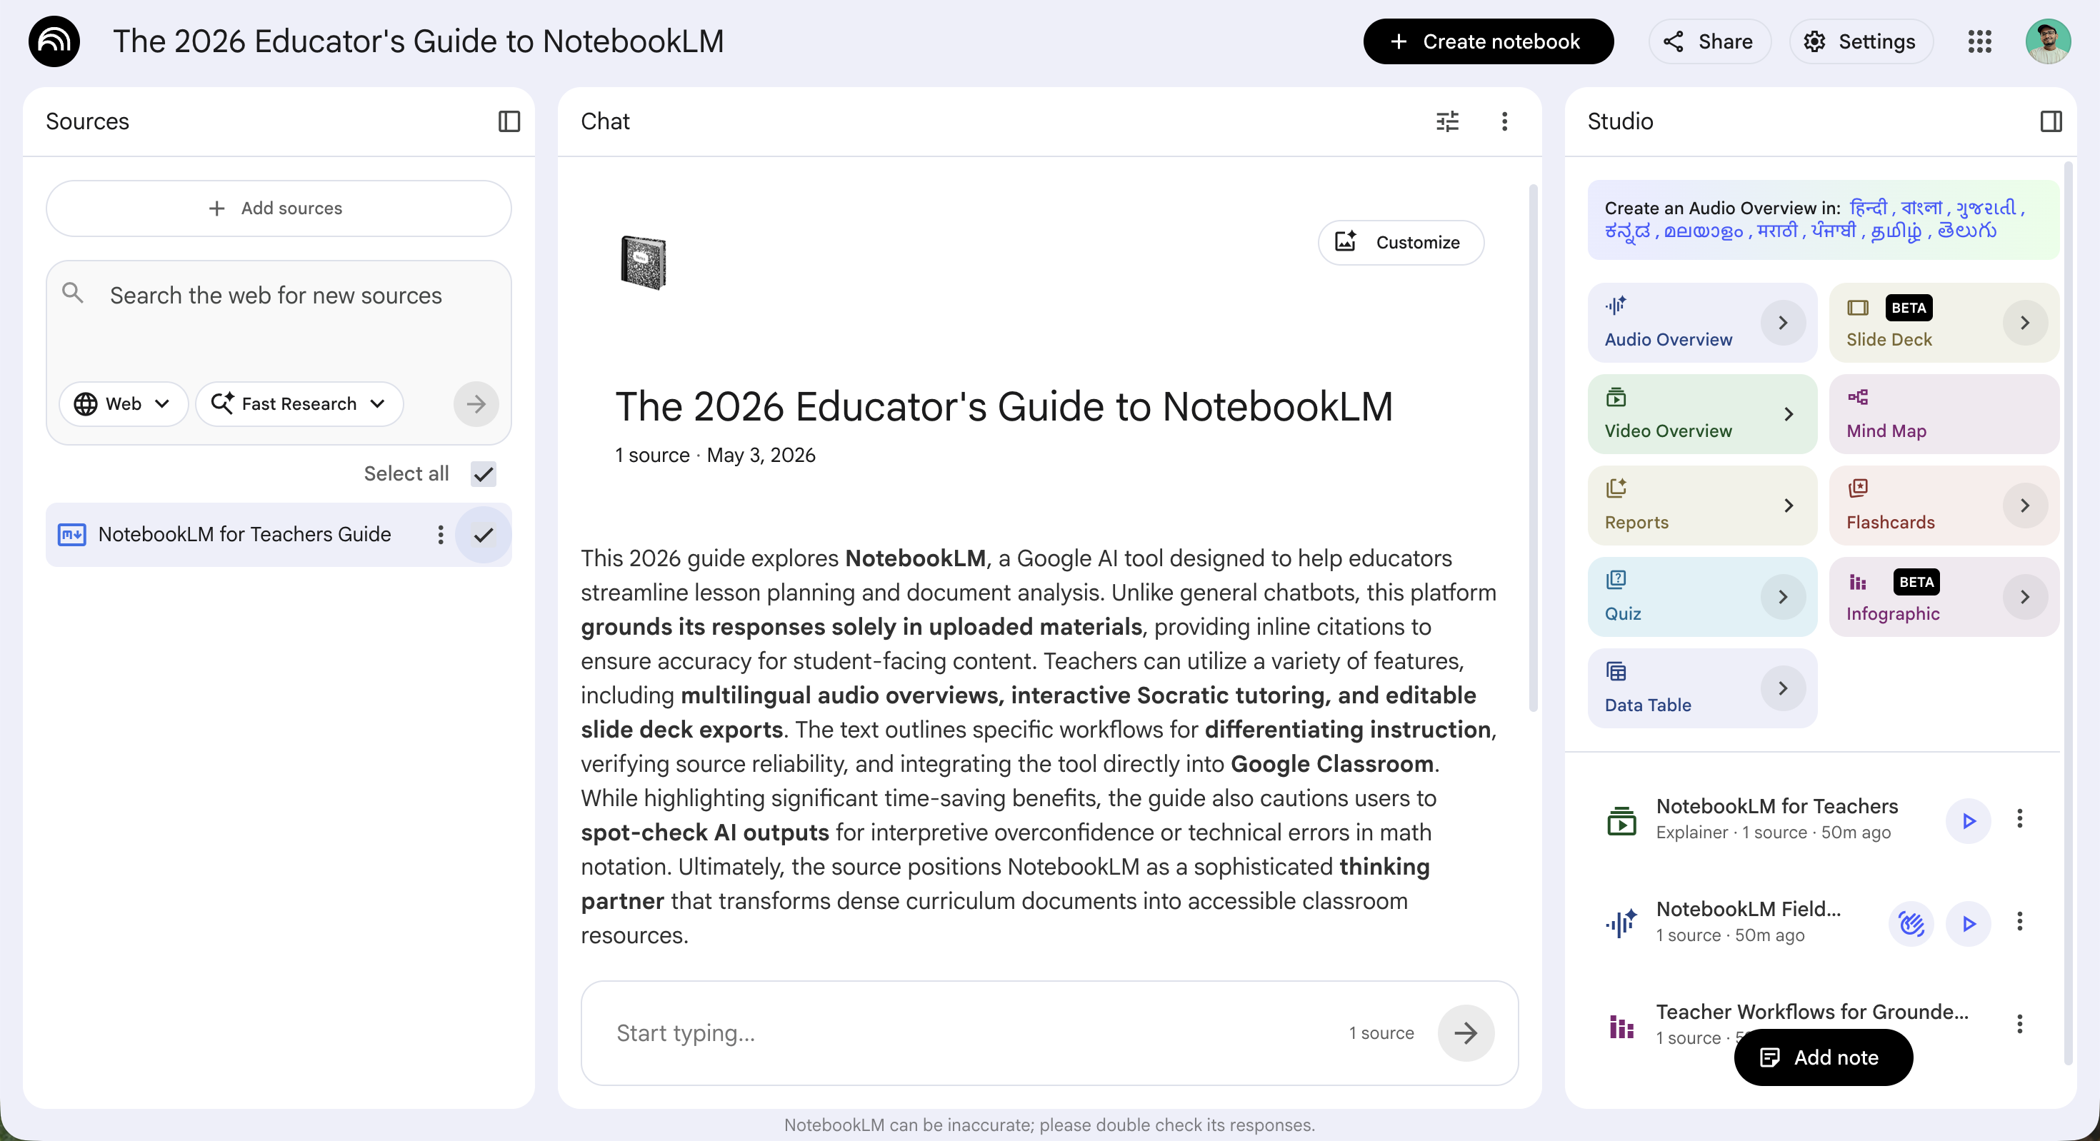Expand Audio Overview customization chevron
Screen dimensions: 2100x1141
click(x=1783, y=323)
